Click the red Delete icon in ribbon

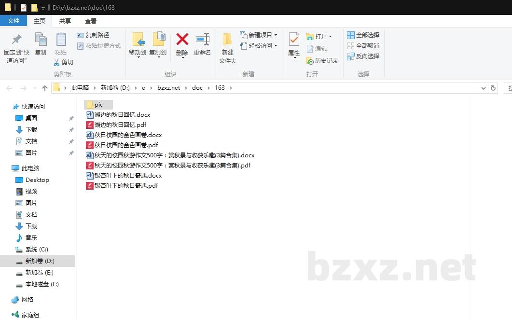coord(182,40)
